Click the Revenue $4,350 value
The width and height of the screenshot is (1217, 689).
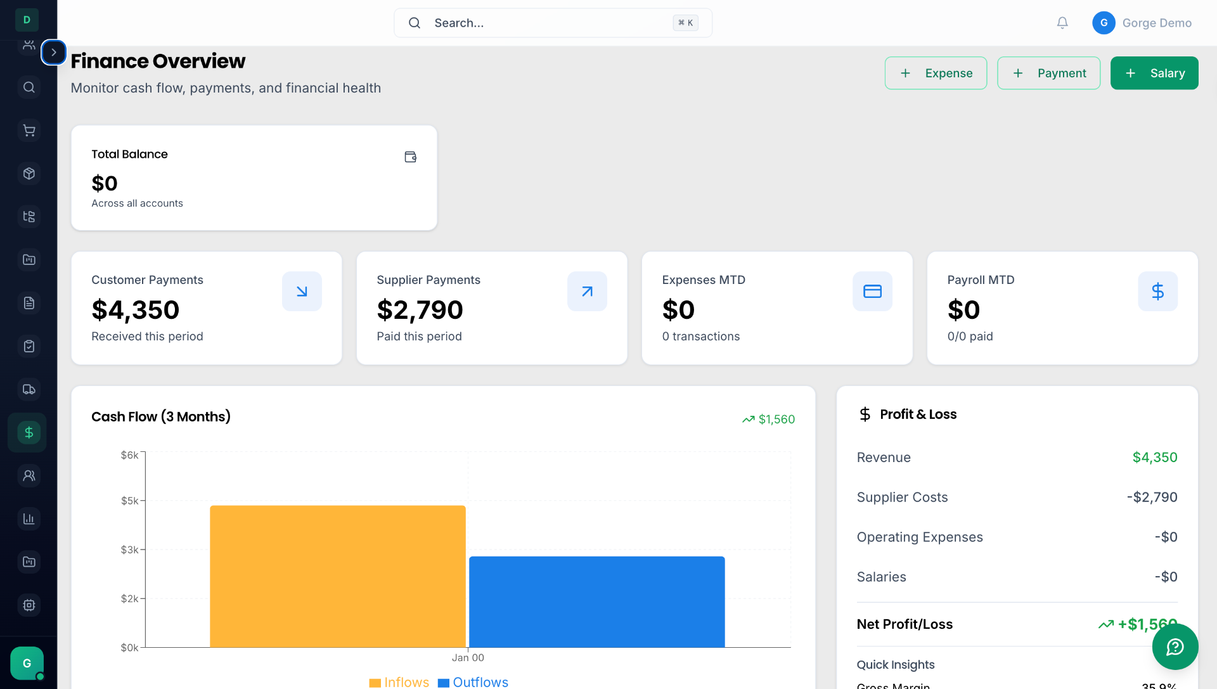pyautogui.click(x=1155, y=457)
